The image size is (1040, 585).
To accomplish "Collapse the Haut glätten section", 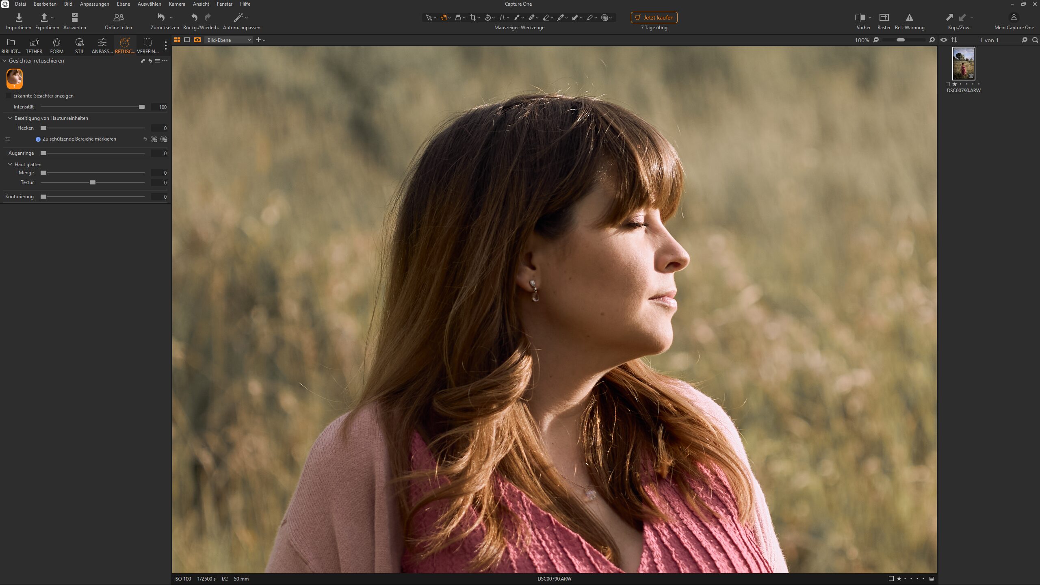I will coord(10,165).
